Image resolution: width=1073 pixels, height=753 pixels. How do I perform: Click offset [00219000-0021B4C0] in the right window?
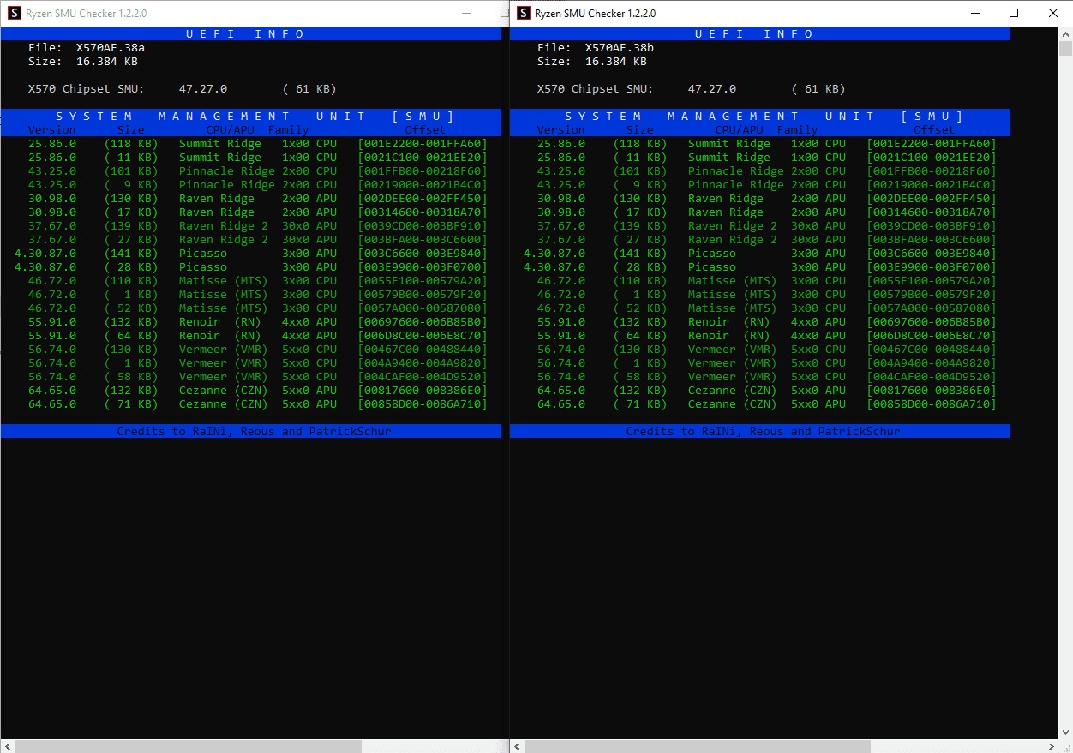(932, 185)
